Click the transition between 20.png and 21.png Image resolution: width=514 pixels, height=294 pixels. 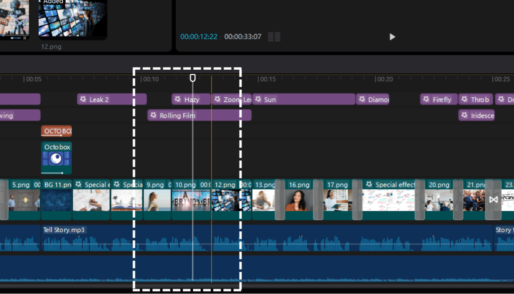(458, 199)
